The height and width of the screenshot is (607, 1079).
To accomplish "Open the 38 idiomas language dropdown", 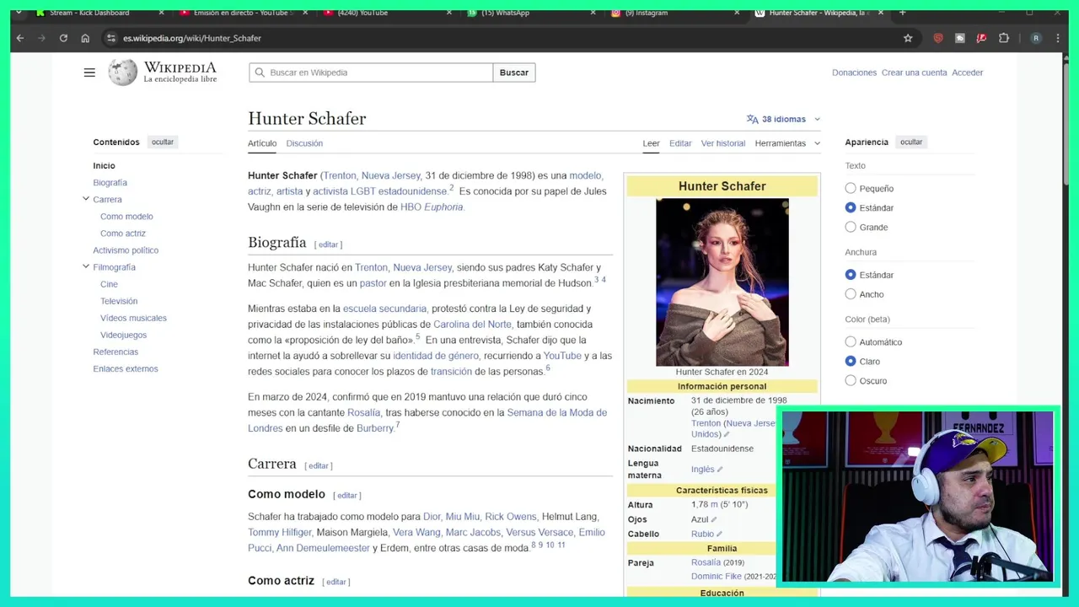I will click(783, 119).
